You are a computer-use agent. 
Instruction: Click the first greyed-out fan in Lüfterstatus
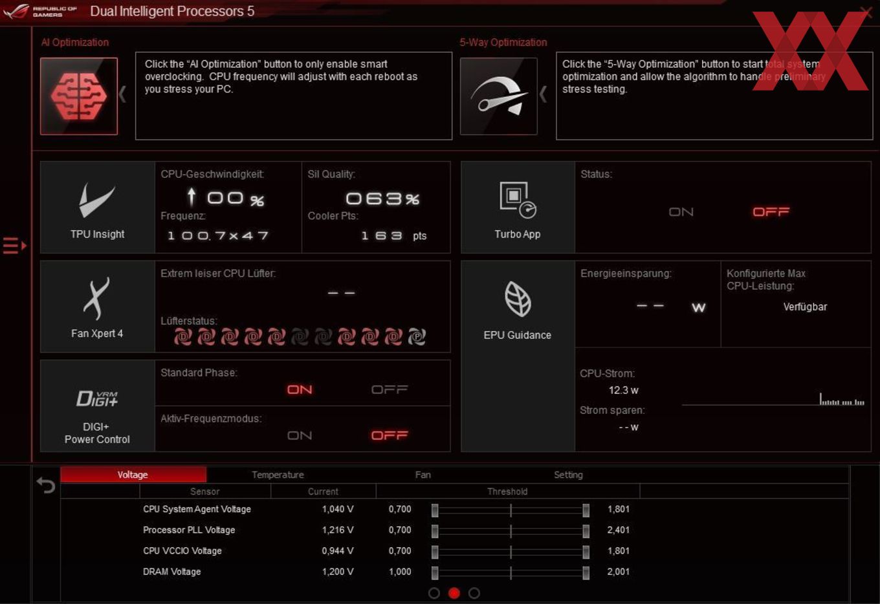300,336
